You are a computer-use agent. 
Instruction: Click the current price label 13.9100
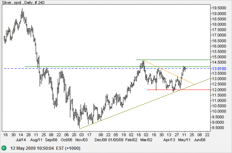219,69
